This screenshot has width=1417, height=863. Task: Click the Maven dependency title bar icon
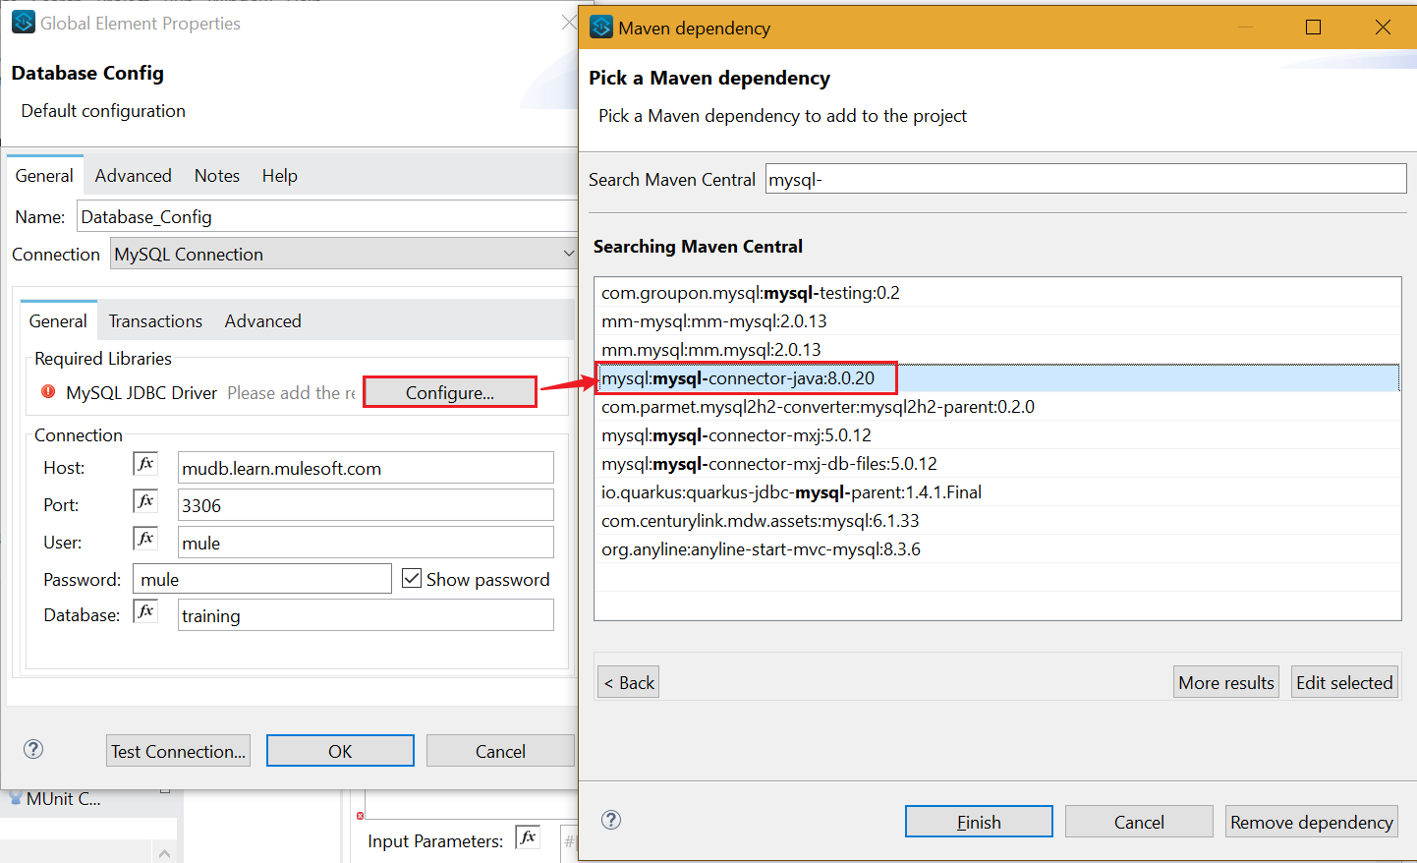point(601,27)
